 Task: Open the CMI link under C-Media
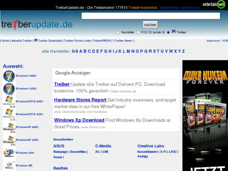[x=105, y=152]
